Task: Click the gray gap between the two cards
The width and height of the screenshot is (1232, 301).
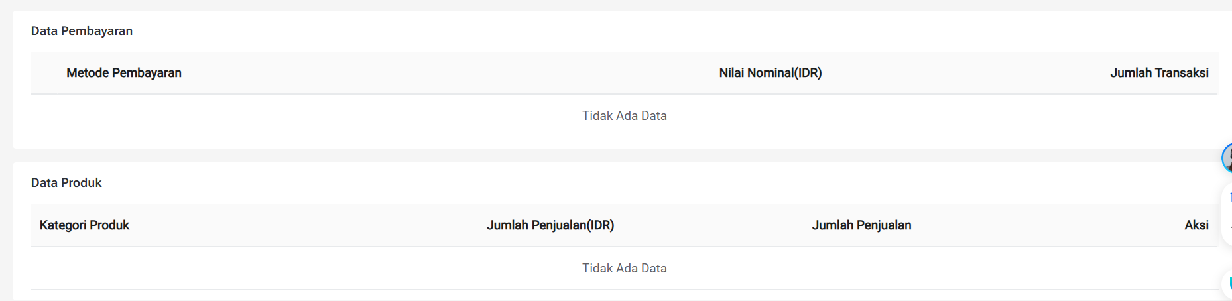Action: (x=617, y=156)
